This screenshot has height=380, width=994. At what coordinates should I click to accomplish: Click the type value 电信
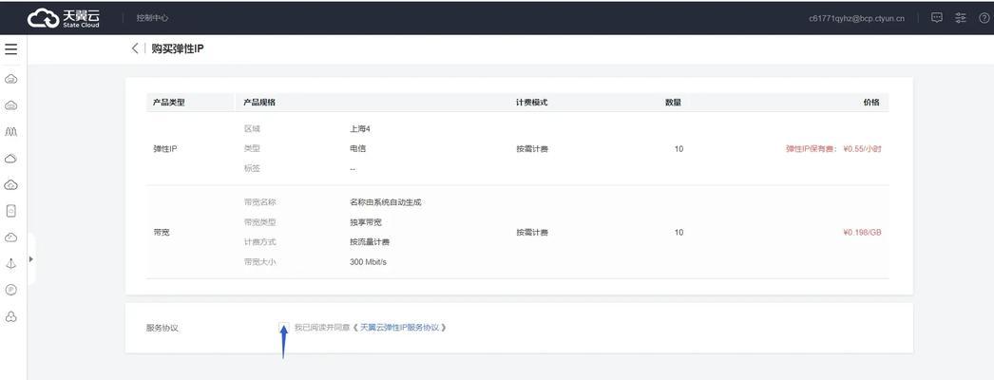[x=357, y=149]
